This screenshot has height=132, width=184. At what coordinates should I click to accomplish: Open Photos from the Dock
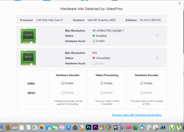[x=42, y=127]
